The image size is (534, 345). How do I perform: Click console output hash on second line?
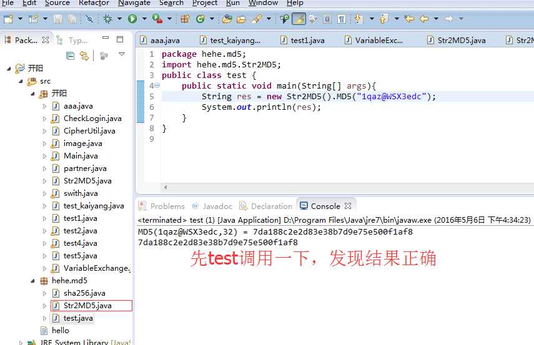point(217,242)
